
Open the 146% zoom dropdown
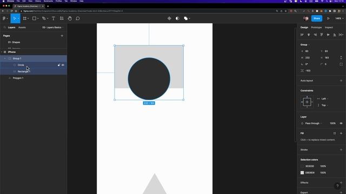[339, 18]
